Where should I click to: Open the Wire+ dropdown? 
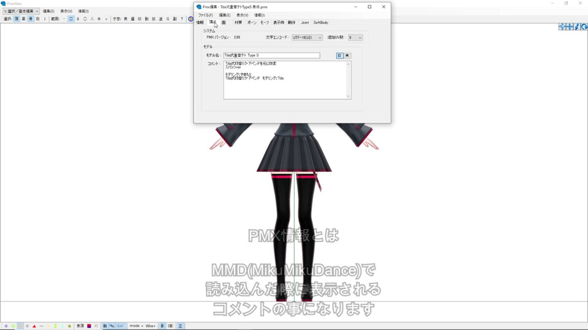click(x=151, y=326)
